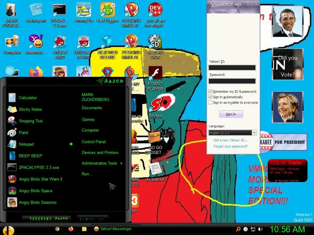The image size is (314, 235).
Task: Click the Password input field
Action: pos(232,81)
